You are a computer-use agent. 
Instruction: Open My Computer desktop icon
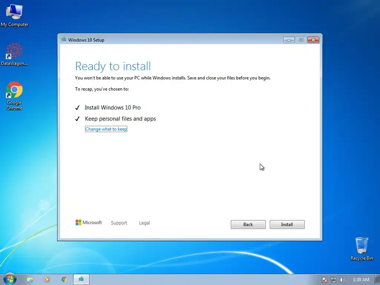[14, 16]
